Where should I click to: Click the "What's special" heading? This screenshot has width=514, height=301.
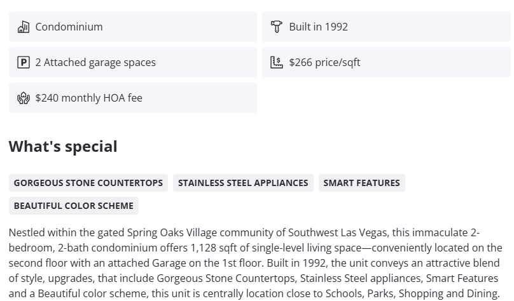pos(63,147)
